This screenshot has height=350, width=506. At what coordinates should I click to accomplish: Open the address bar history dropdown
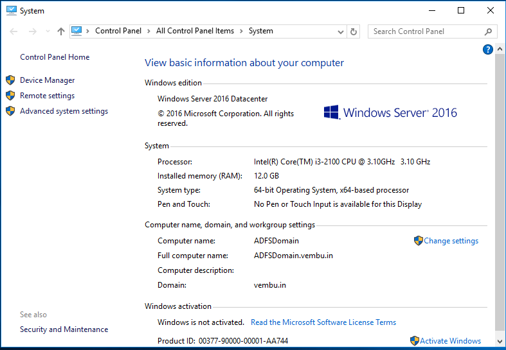click(341, 31)
